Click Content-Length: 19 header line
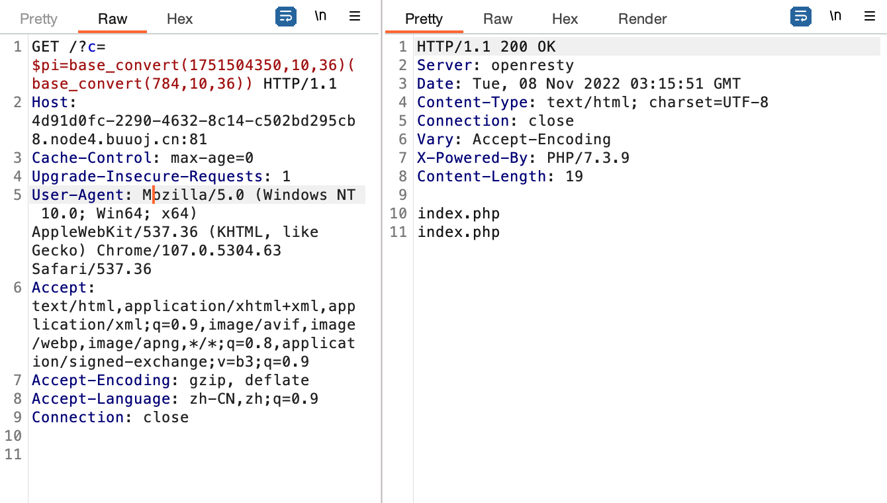887x503 pixels. point(500,177)
